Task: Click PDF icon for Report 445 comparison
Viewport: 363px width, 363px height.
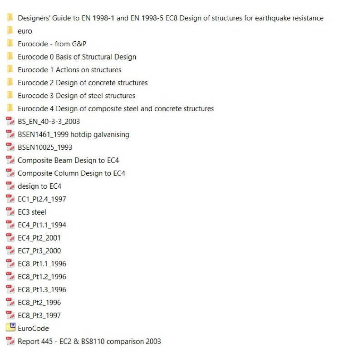Action: 10,341
